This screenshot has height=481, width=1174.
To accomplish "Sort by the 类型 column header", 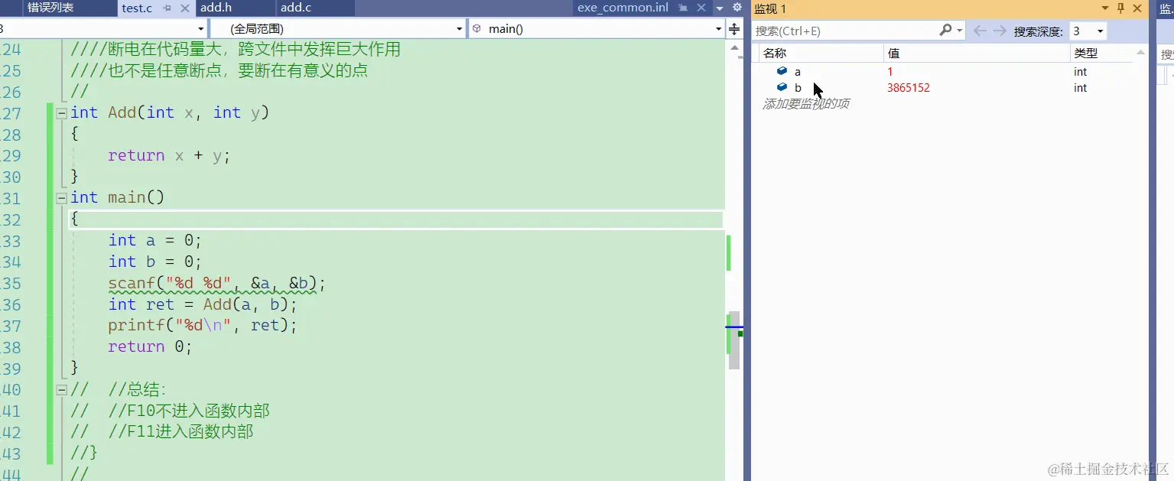I will coord(1102,53).
